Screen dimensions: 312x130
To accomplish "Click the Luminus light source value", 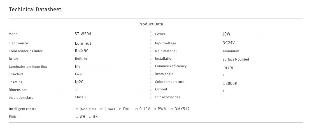I will pos(83,43).
